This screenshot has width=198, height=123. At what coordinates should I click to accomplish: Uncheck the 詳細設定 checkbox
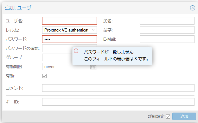(x=168, y=116)
